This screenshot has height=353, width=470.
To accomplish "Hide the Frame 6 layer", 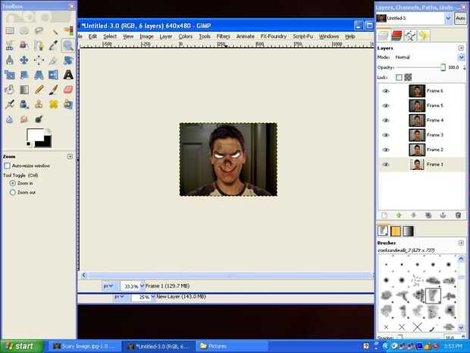I will pos(386,91).
